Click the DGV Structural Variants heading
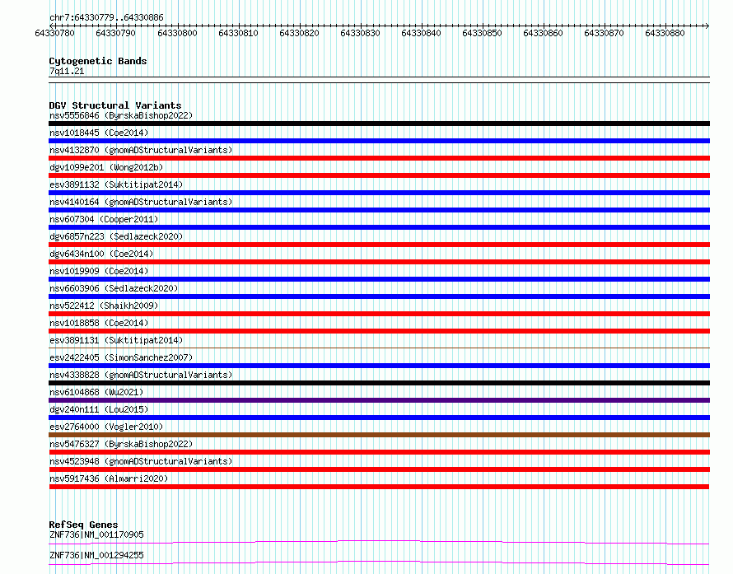Screen dimensions: 733x574 (x=115, y=105)
